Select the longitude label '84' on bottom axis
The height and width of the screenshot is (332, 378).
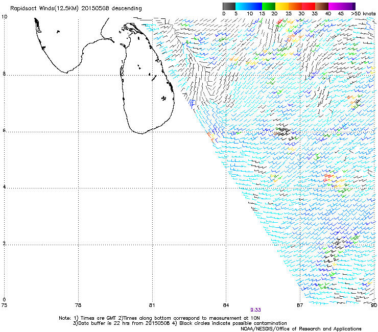(x=226, y=305)
